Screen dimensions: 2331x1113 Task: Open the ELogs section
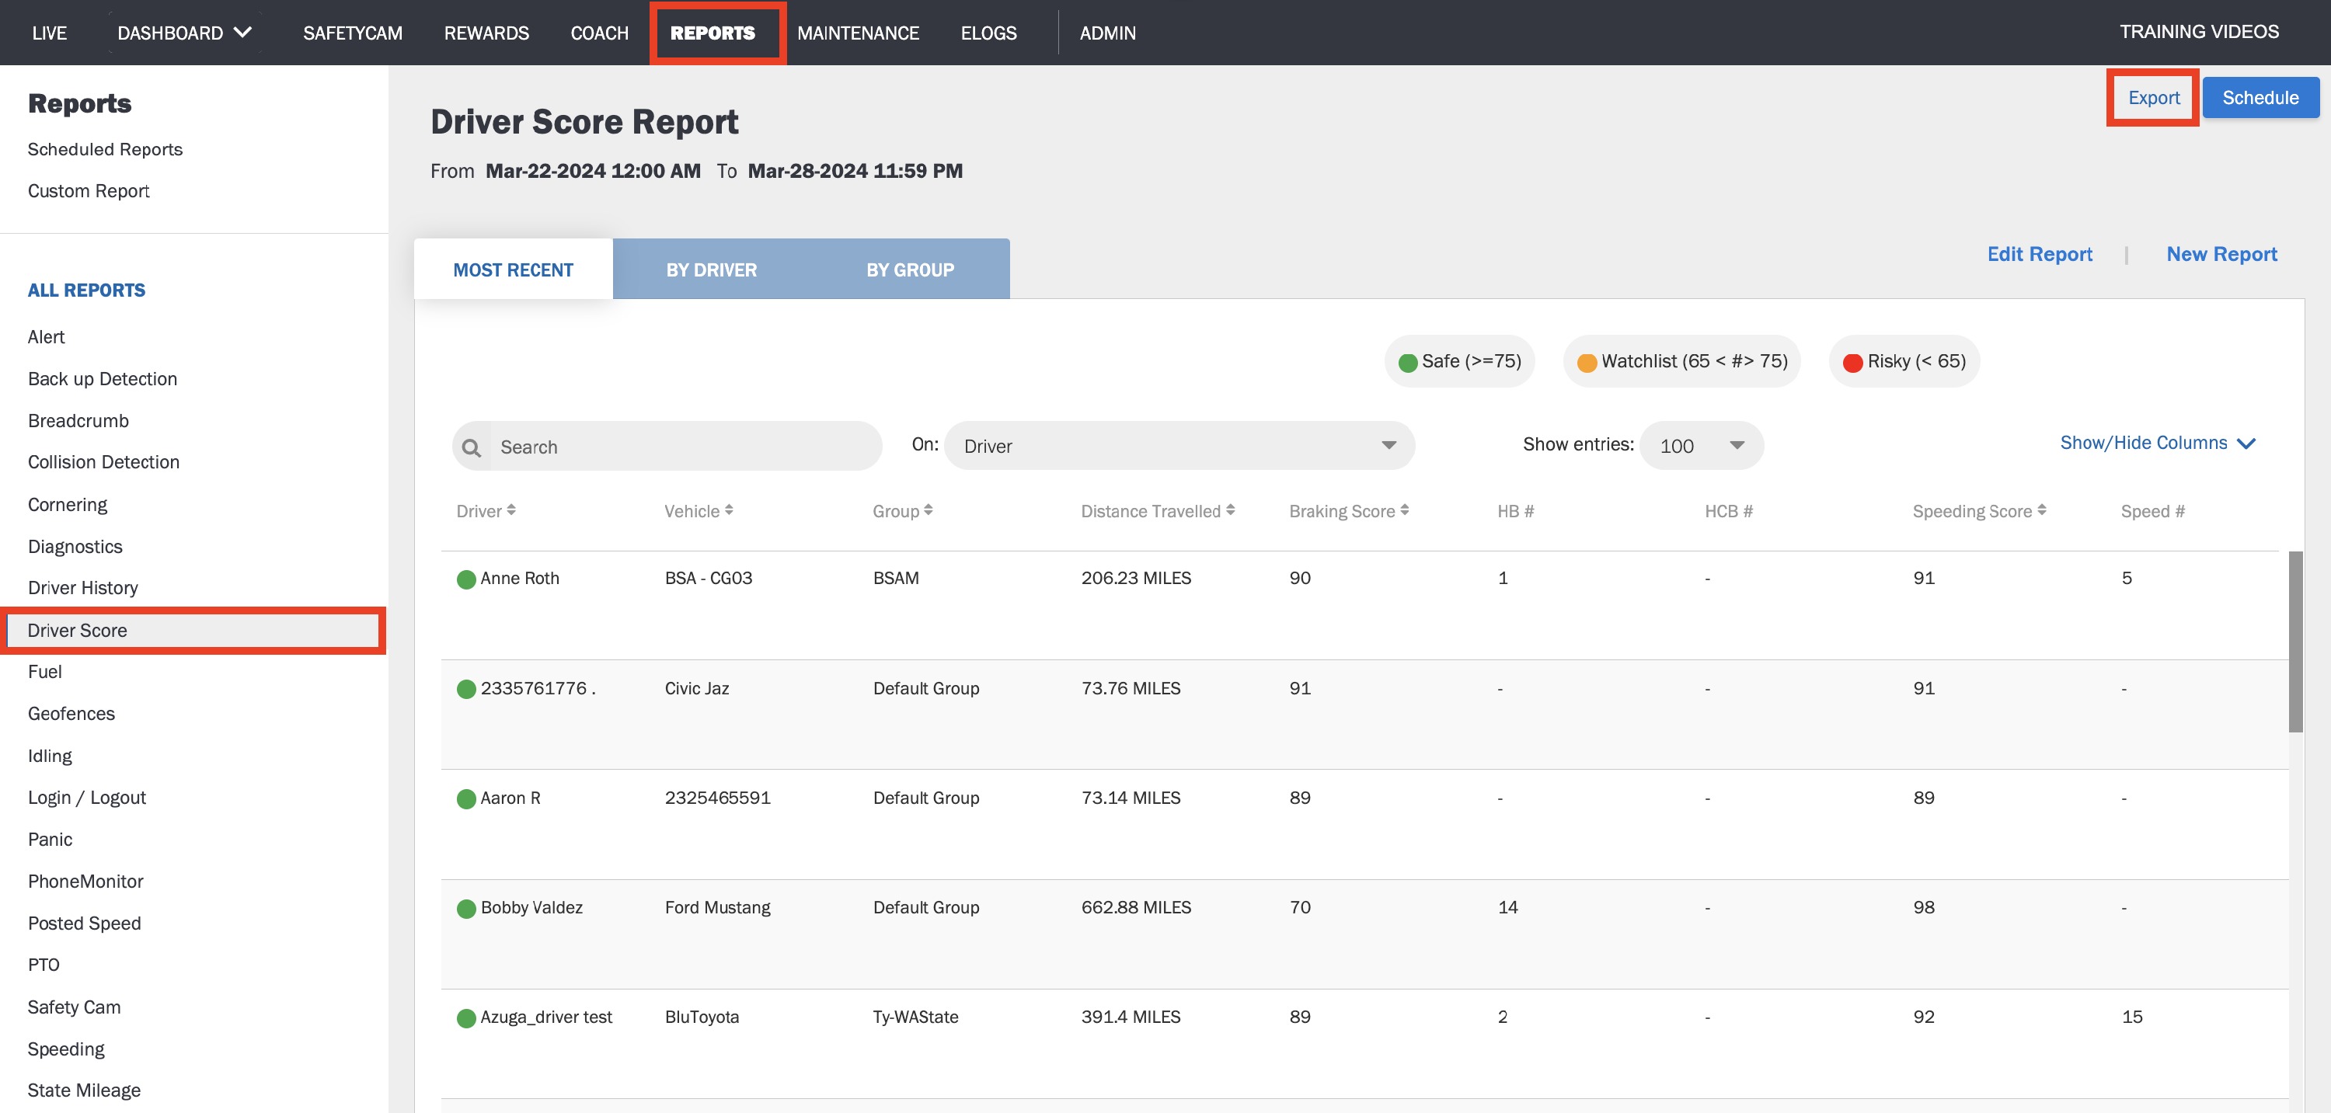(x=988, y=33)
